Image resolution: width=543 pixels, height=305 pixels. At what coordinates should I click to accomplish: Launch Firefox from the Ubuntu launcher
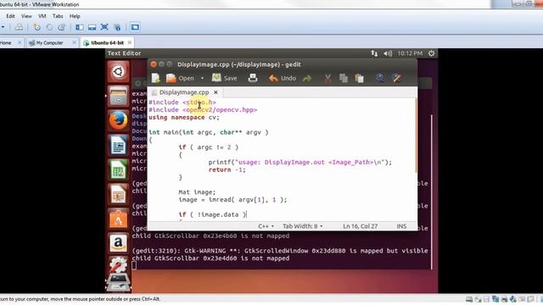[x=118, y=120]
